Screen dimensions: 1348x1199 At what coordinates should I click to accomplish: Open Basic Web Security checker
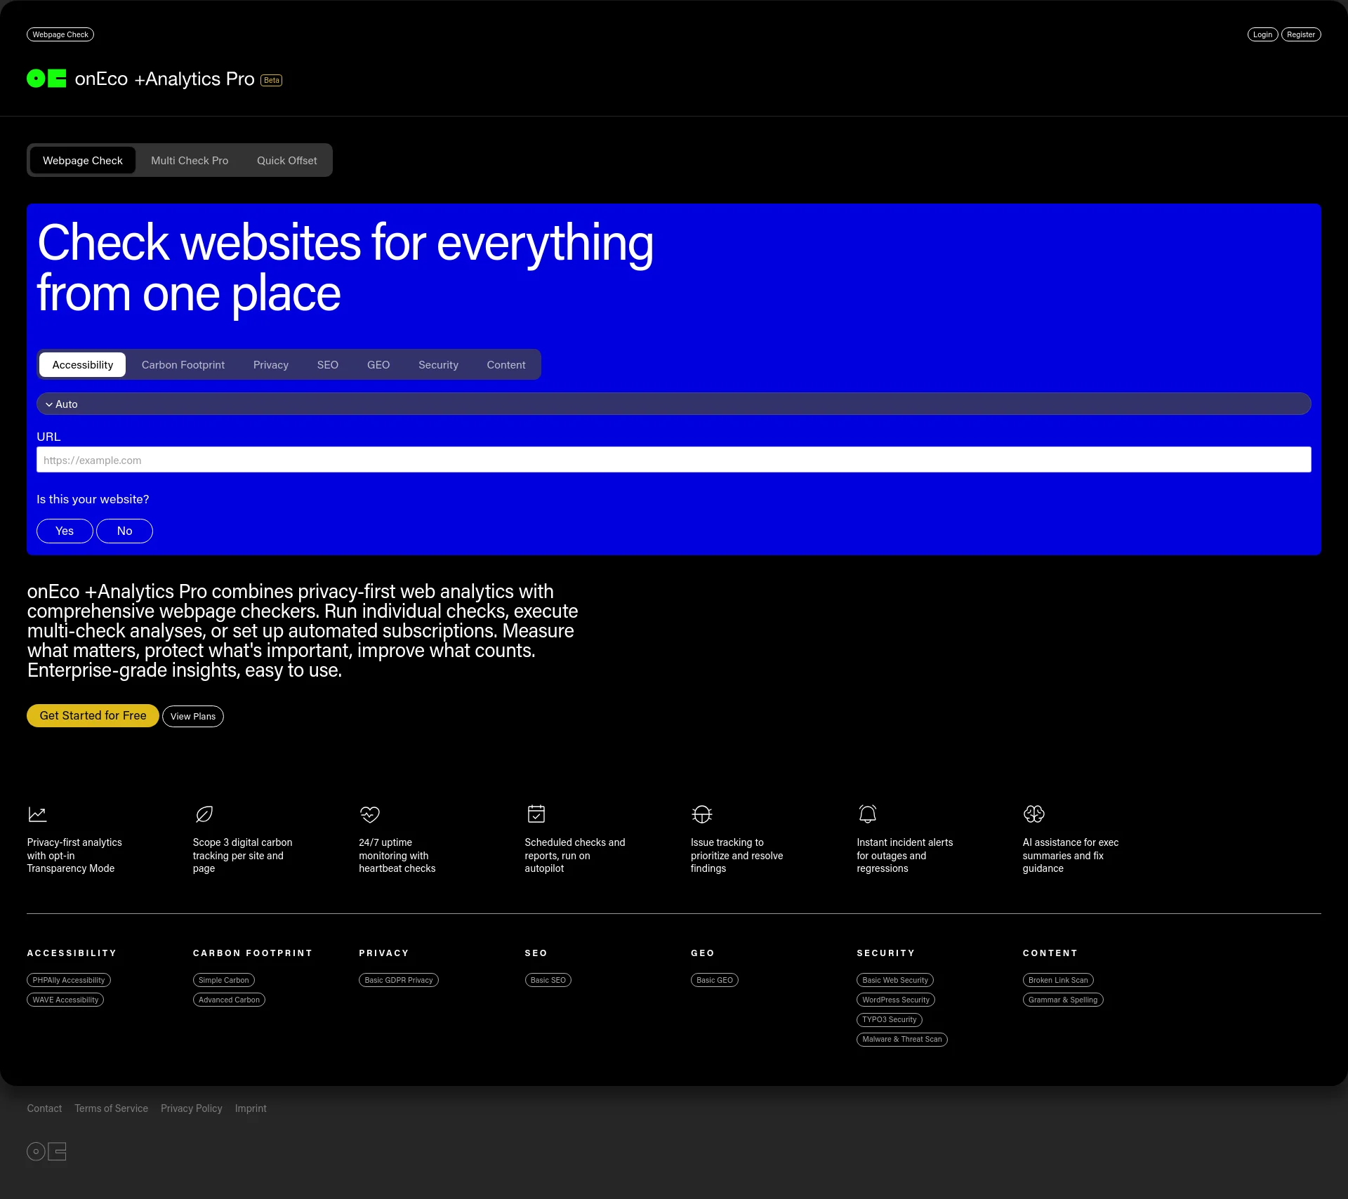pos(895,980)
